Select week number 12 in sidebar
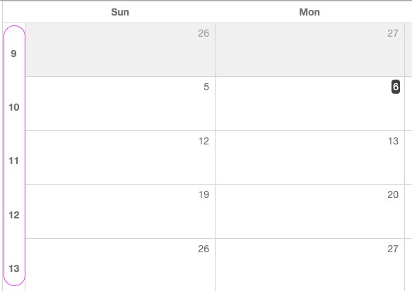 tap(14, 215)
